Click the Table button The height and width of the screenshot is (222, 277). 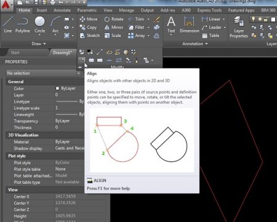[x=211, y=36]
